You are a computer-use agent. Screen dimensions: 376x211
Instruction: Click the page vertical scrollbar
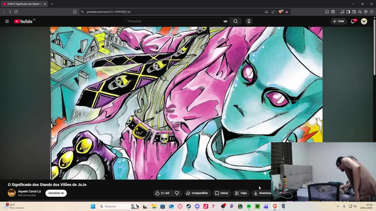374,47
